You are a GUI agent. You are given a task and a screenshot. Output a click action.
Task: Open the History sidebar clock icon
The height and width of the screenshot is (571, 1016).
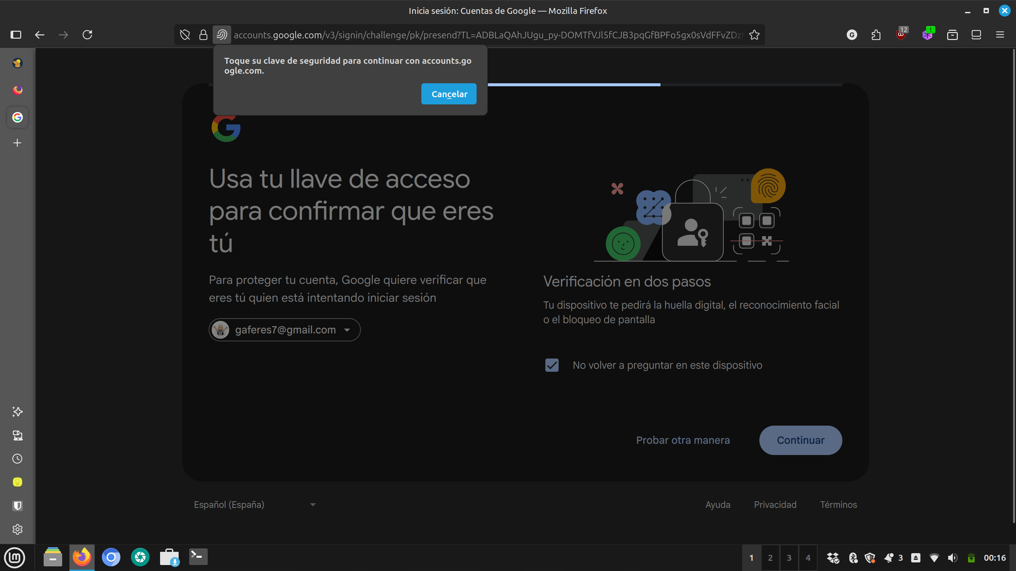pyautogui.click(x=17, y=459)
